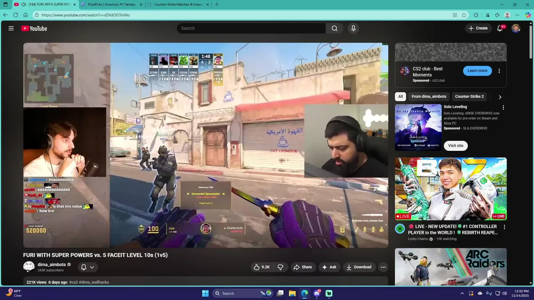The width and height of the screenshot is (534, 300).
Task: Expand subscription notification options chevron
Action: click(92, 267)
